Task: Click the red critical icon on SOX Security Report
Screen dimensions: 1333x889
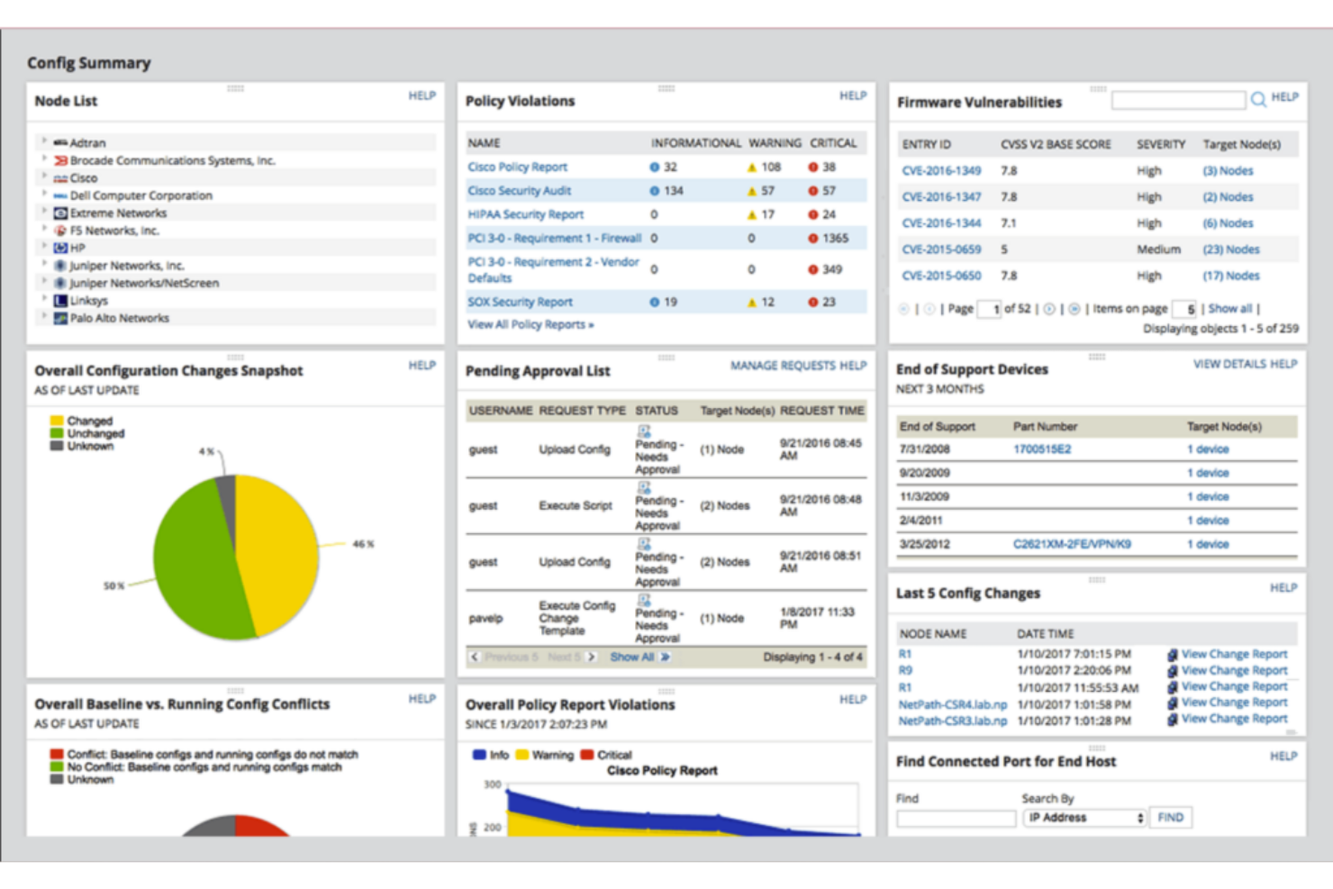Action: (812, 302)
